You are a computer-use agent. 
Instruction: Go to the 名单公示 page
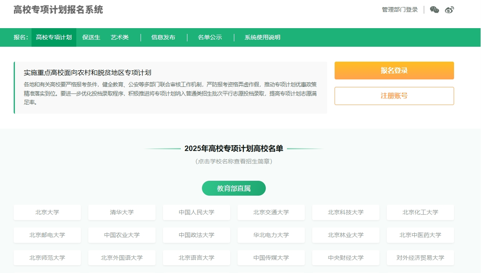(x=210, y=37)
